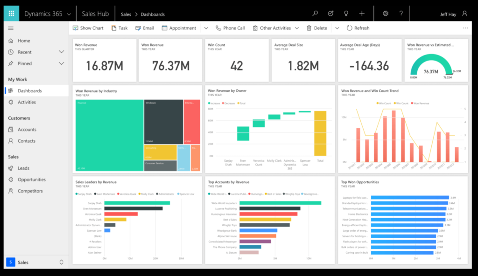This screenshot has height=276, width=478.
Task: Open the app launcher waffle icon
Action: click(11, 14)
